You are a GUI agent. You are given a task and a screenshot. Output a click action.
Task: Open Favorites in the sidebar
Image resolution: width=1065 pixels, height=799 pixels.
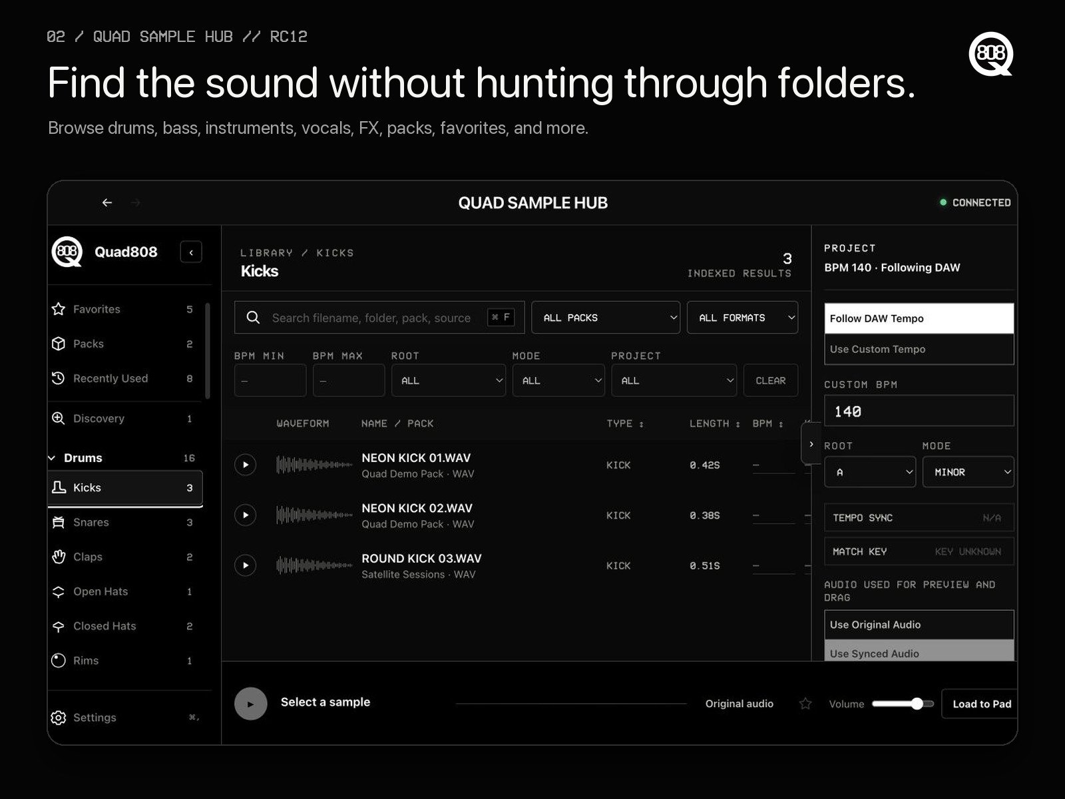(124, 309)
